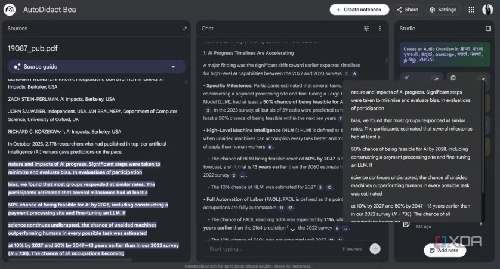Viewport: 500px width, 269px height.
Task: Open chat configuration settings icon
Action: click(x=366, y=29)
